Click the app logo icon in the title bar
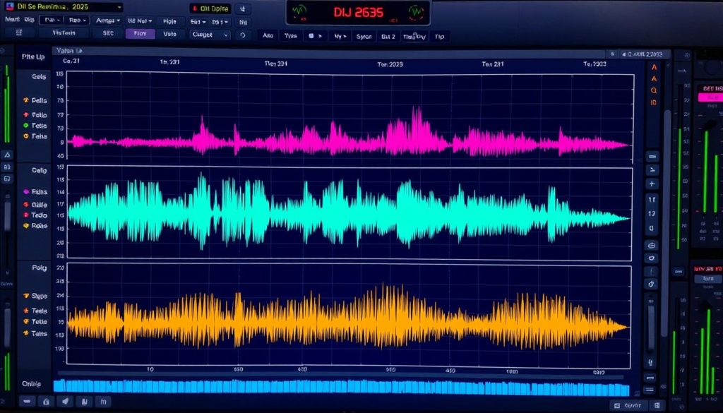The height and width of the screenshot is (413, 723). tap(10, 6)
